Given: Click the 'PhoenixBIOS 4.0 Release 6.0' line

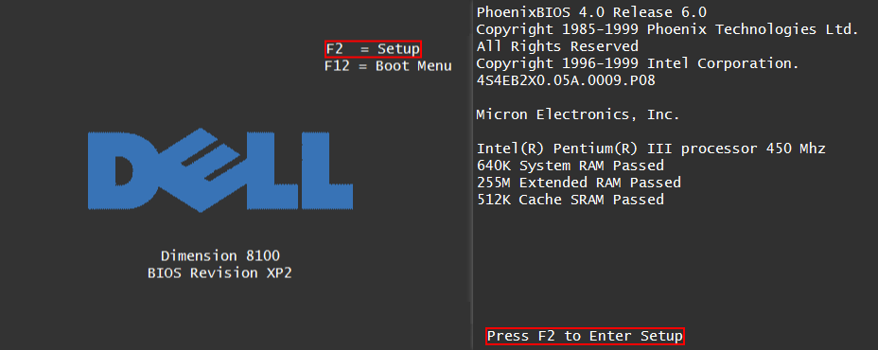Looking at the screenshot, I should click(x=591, y=12).
